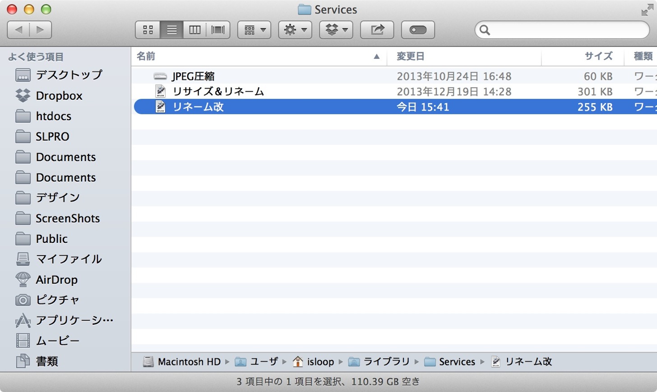Click the date 2013年12月19日 14:28

pyautogui.click(x=454, y=92)
